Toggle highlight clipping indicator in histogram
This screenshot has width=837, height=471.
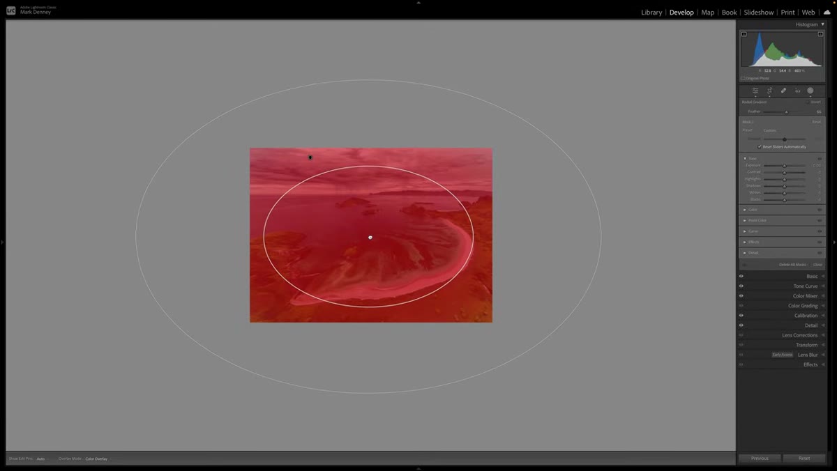pyautogui.click(x=820, y=34)
